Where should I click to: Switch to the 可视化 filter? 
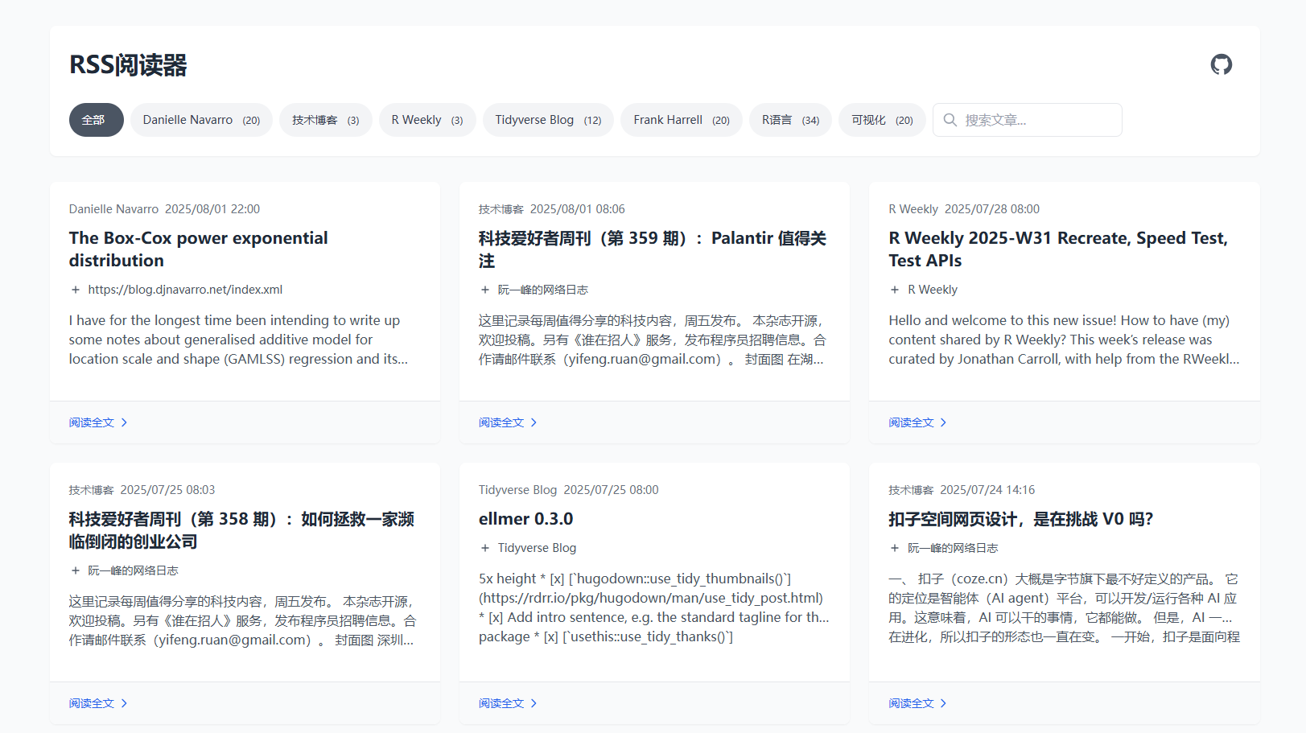[882, 120]
